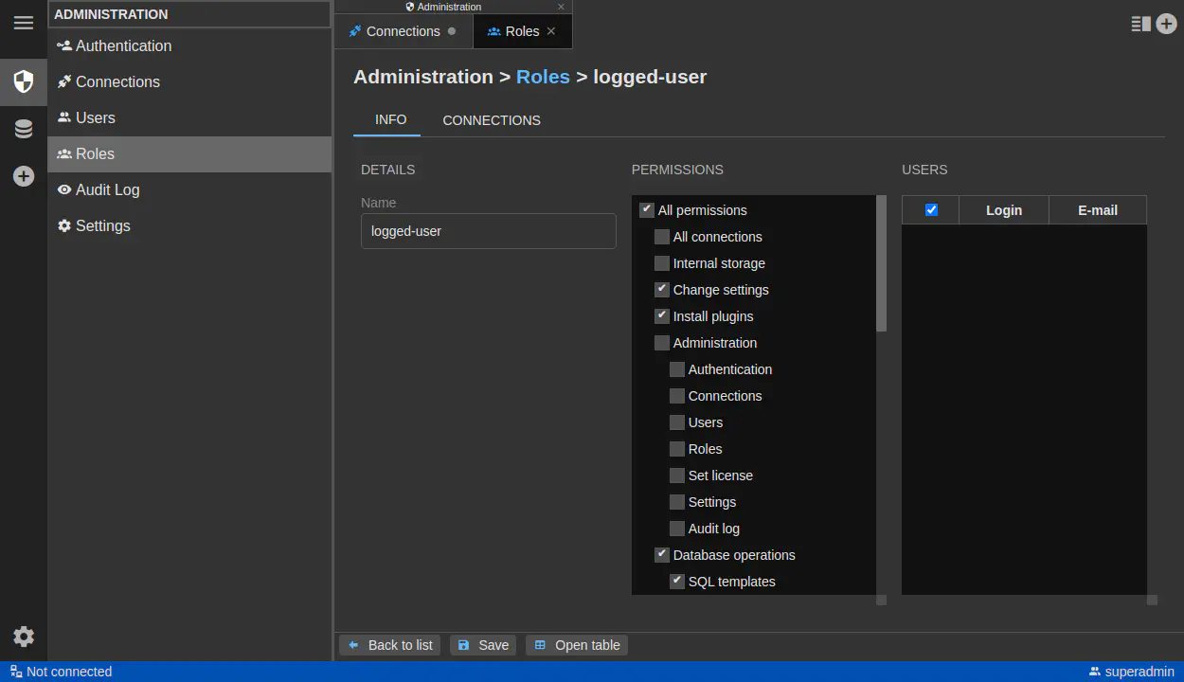Switch to the CONNECTIONS sub-tab

(492, 120)
